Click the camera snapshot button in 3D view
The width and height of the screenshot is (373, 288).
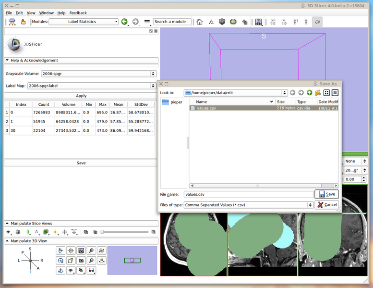coord(81,261)
